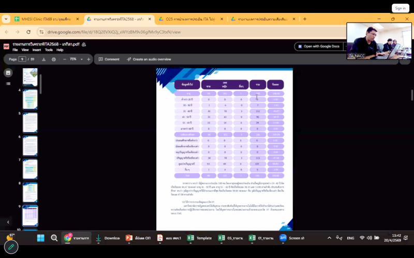
Task: Show page thumbnails view icon
Action: click(x=8, y=73)
